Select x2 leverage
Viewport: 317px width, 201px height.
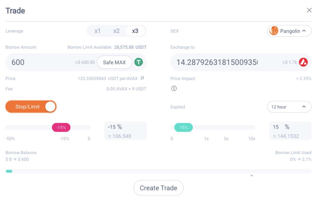pos(116,31)
